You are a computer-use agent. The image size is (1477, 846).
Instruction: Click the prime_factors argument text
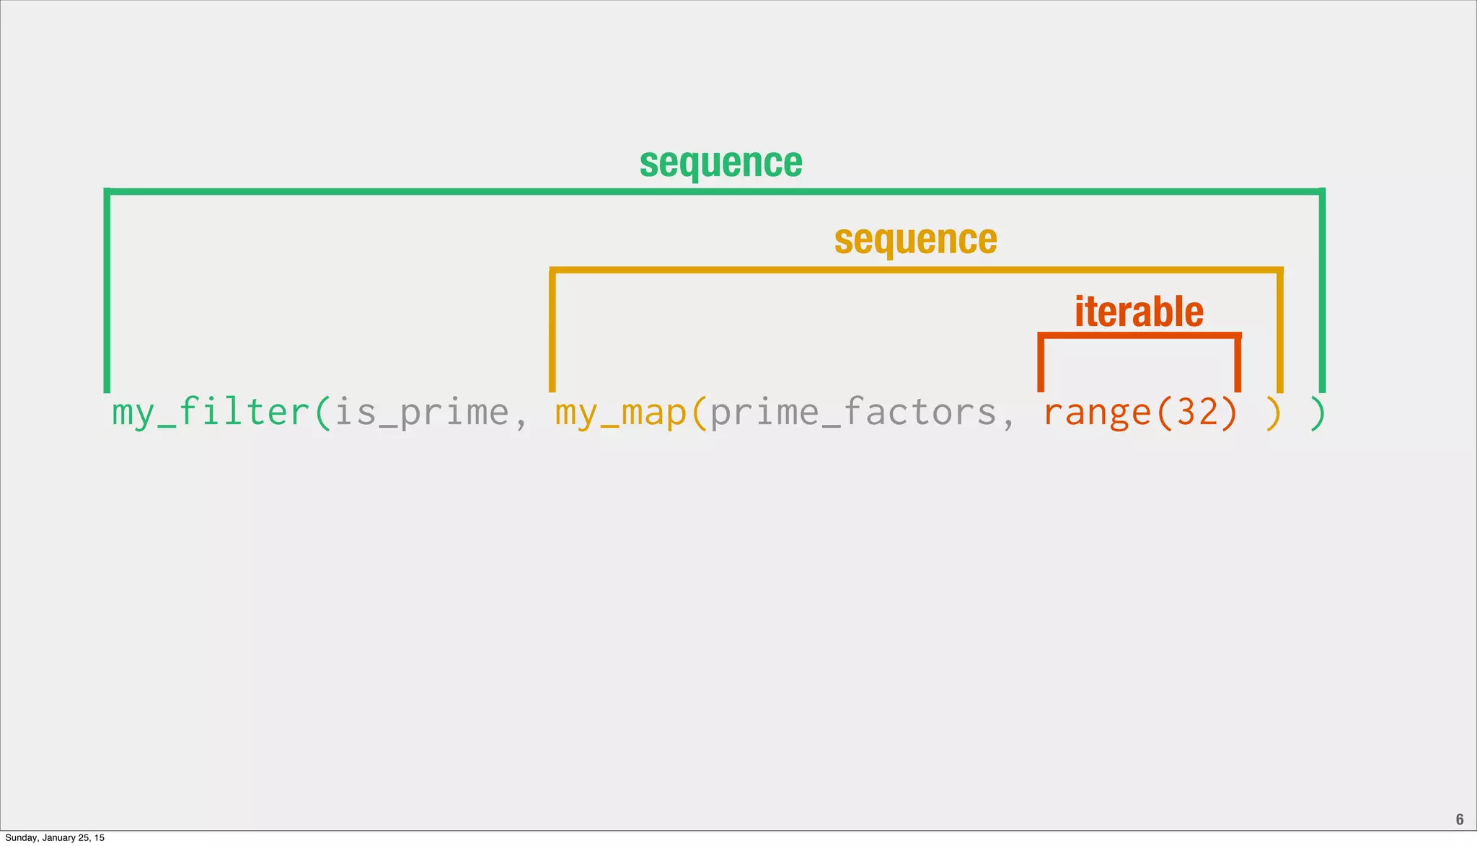[x=853, y=413]
